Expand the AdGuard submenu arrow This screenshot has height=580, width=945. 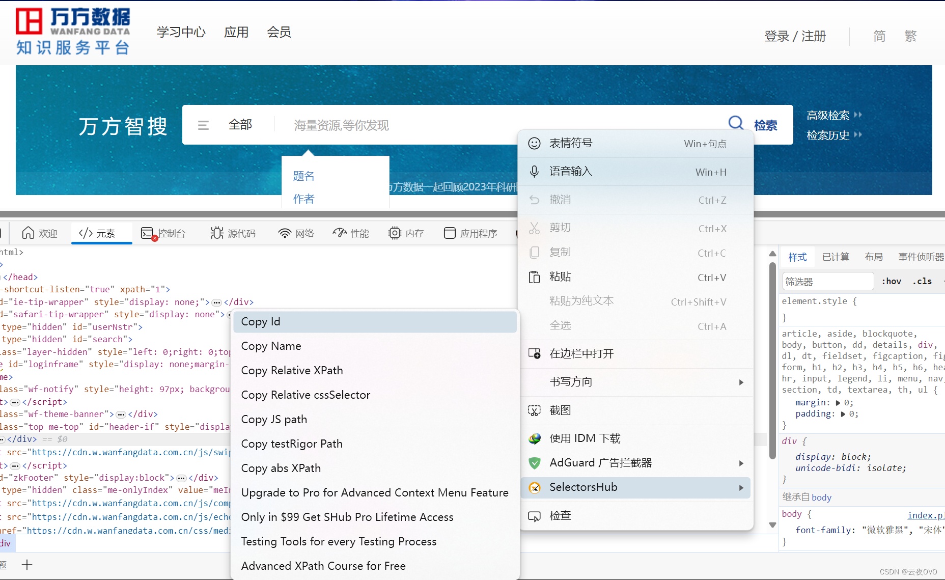[741, 463]
